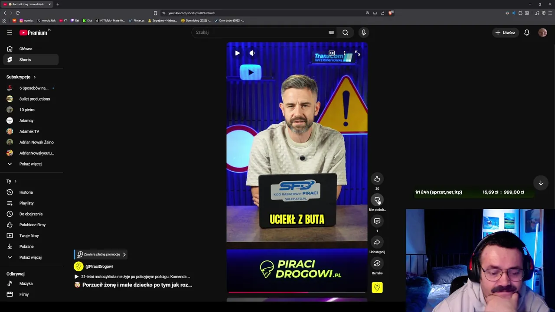Open subscription 5 Sposobów na...
The image size is (555, 312).
point(31,88)
